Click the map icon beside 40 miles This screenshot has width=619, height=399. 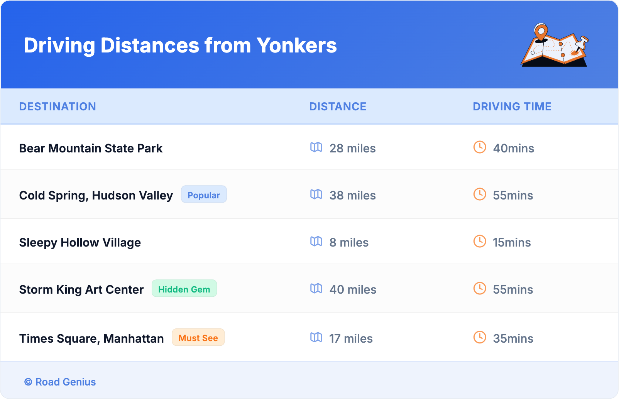pyautogui.click(x=316, y=289)
